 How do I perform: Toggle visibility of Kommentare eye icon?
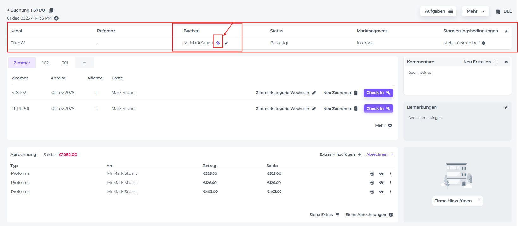pos(506,62)
